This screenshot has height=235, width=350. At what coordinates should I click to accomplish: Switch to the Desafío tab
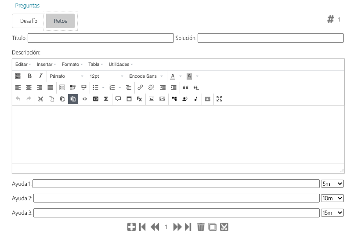pos(29,21)
